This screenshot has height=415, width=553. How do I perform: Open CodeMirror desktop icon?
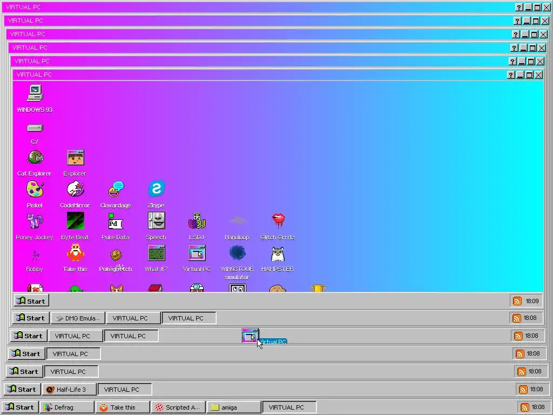pos(76,189)
